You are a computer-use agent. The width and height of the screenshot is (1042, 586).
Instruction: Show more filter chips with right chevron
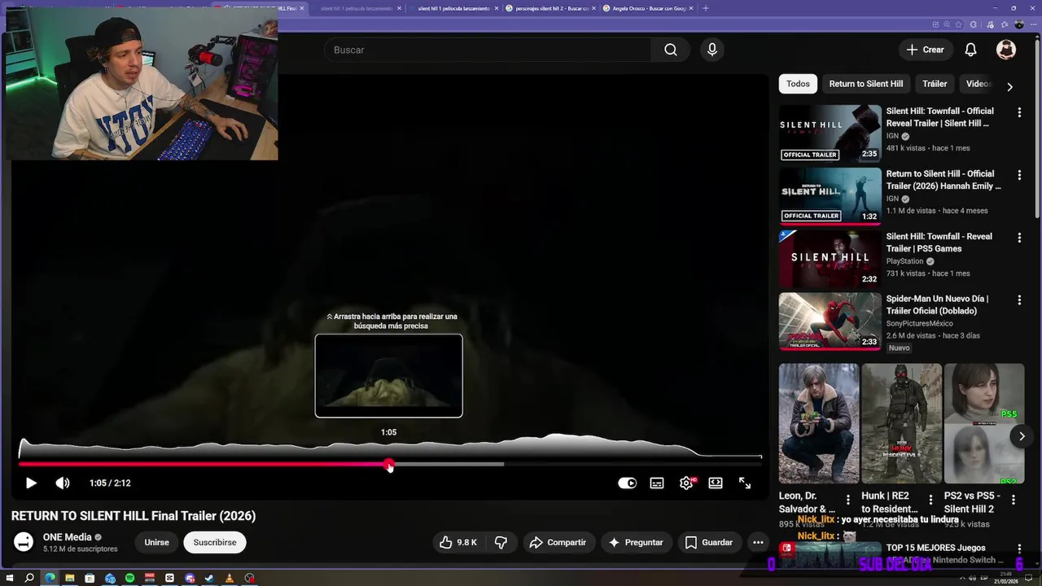[x=1009, y=86]
